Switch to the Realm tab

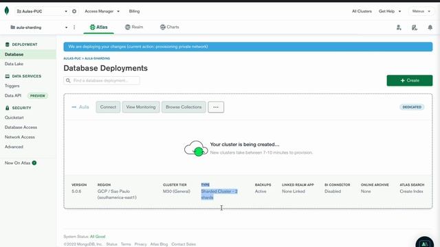tap(134, 27)
